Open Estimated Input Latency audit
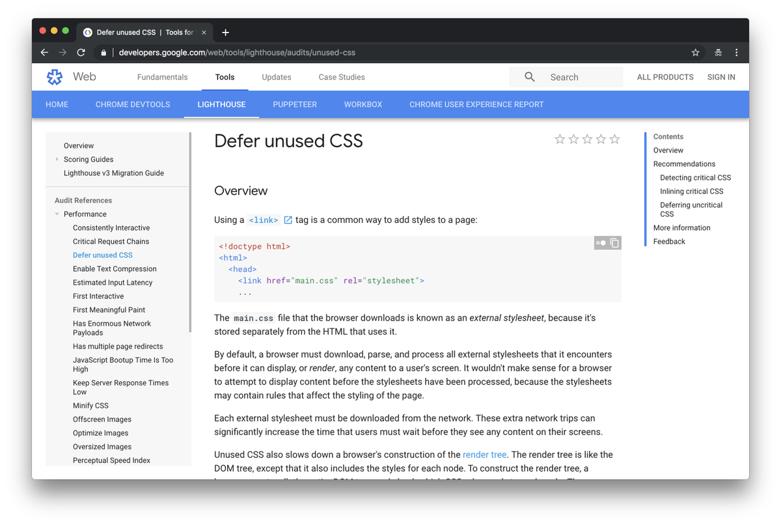 point(113,283)
